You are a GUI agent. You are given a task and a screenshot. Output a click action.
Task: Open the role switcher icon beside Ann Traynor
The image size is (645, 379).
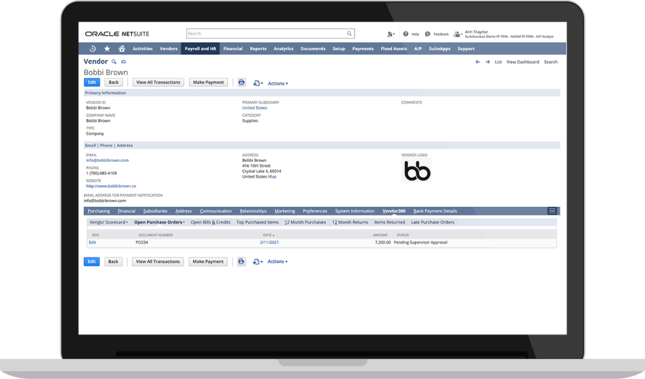[x=458, y=34]
